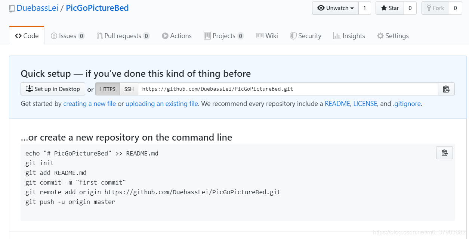The width and height of the screenshot is (469, 239).
Task: Click the .gitignore link
Action: pos(407,104)
